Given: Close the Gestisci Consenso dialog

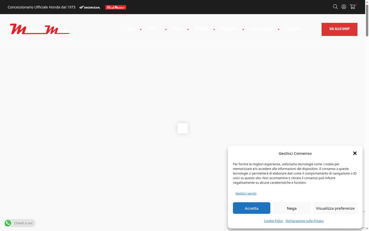Looking at the screenshot, I should click(x=355, y=153).
